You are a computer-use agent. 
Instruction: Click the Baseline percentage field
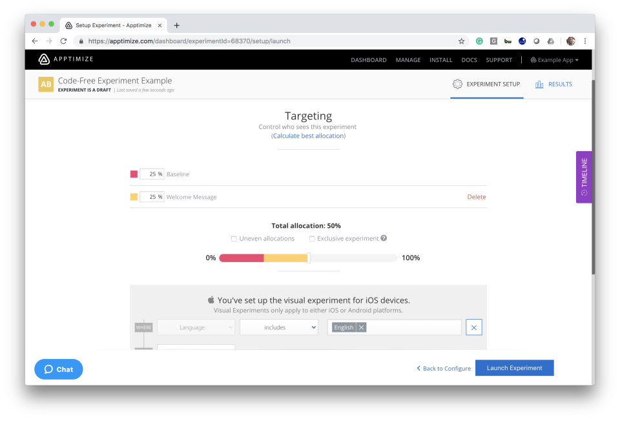(x=152, y=174)
